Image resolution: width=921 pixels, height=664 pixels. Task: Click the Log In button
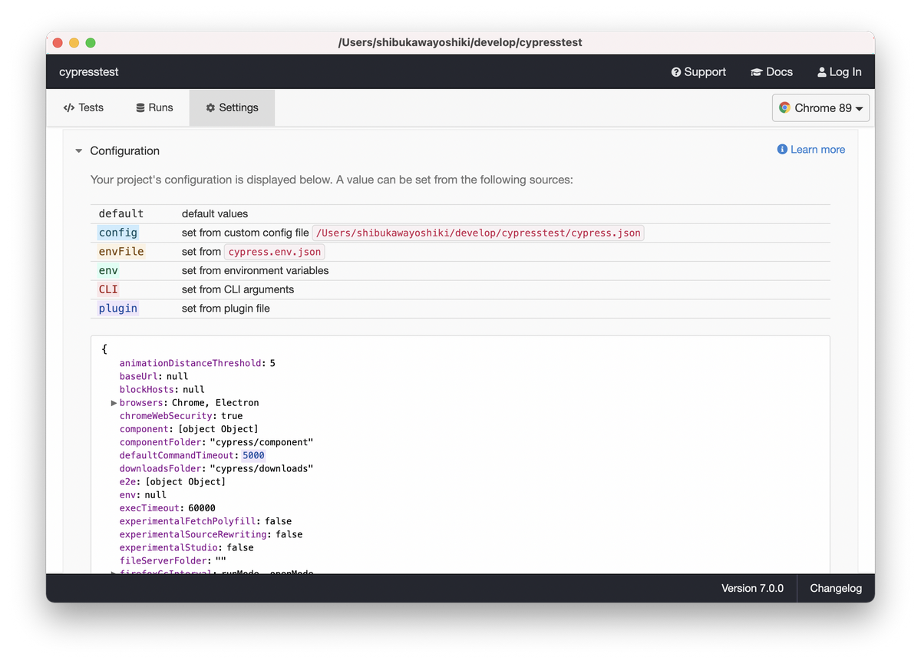tap(839, 72)
